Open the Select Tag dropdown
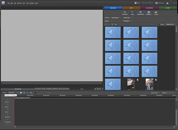178x130 pixels. (x=128, y=18)
